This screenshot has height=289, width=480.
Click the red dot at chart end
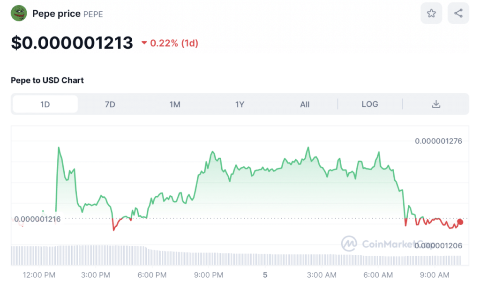tap(460, 222)
